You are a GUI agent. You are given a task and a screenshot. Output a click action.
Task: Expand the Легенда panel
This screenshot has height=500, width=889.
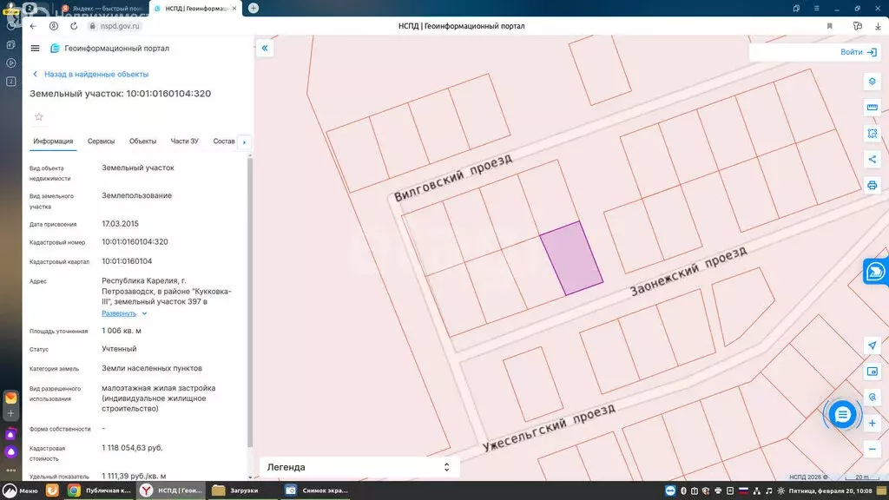pos(446,467)
